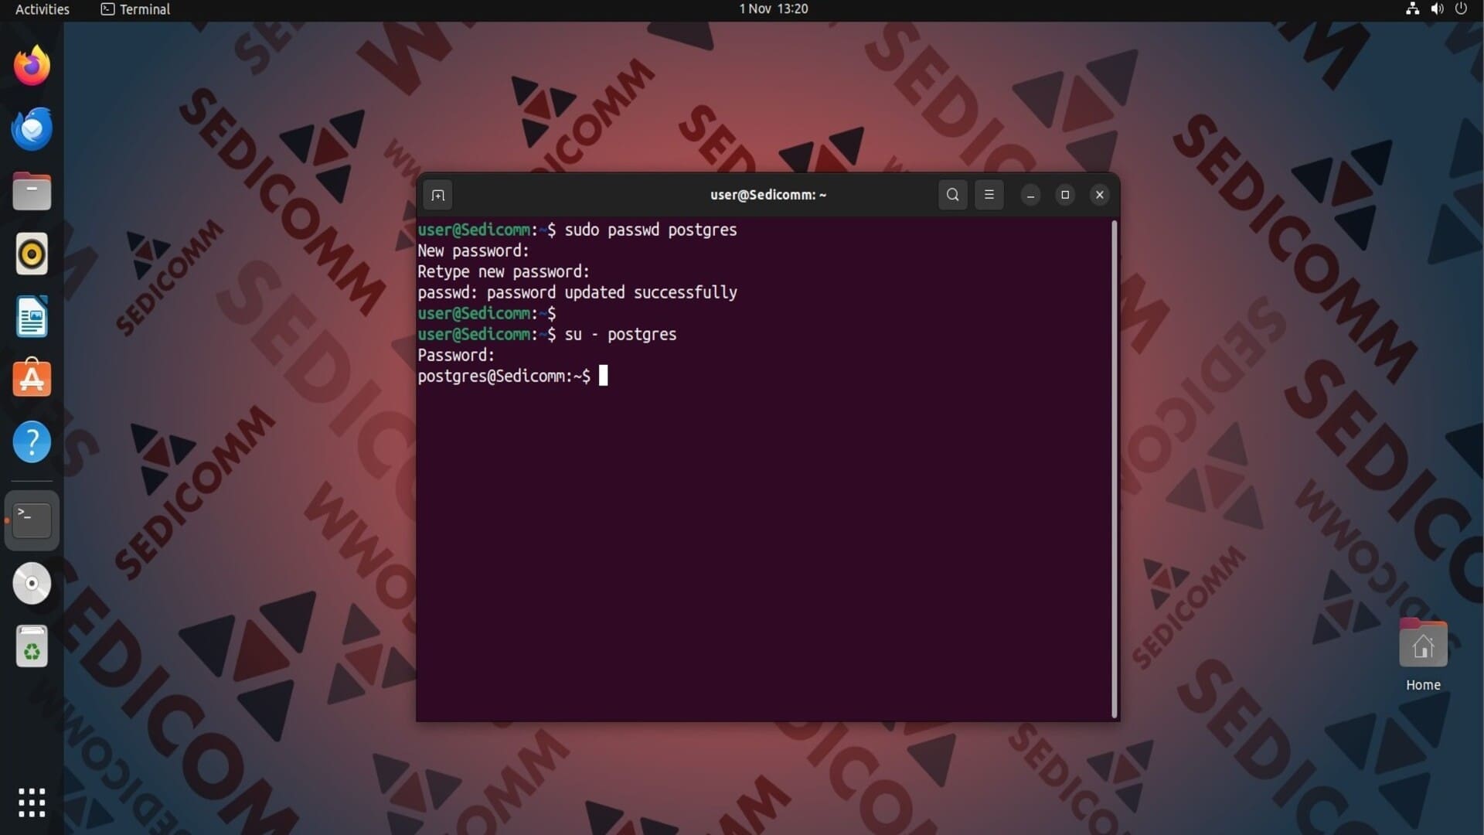Open Activities overview

coord(43,9)
